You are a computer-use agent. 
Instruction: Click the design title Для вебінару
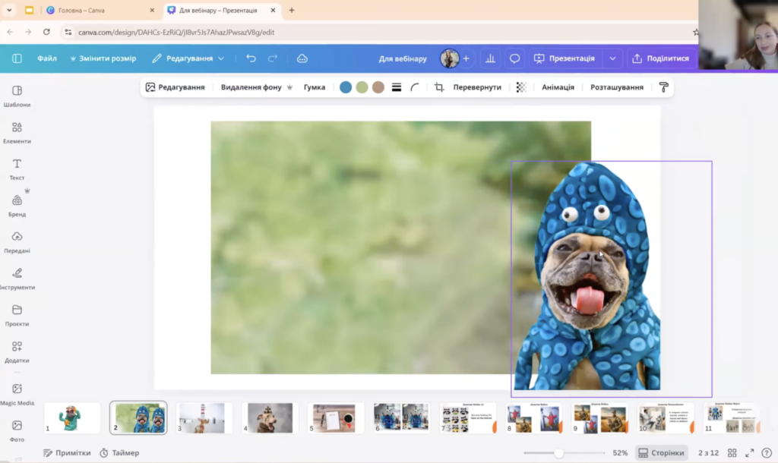pyautogui.click(x=403, y=58)
